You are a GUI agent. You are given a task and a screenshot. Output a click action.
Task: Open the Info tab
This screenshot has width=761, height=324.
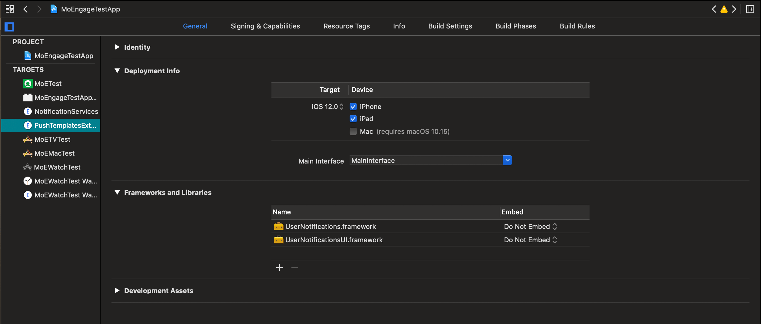coord(399,26)
